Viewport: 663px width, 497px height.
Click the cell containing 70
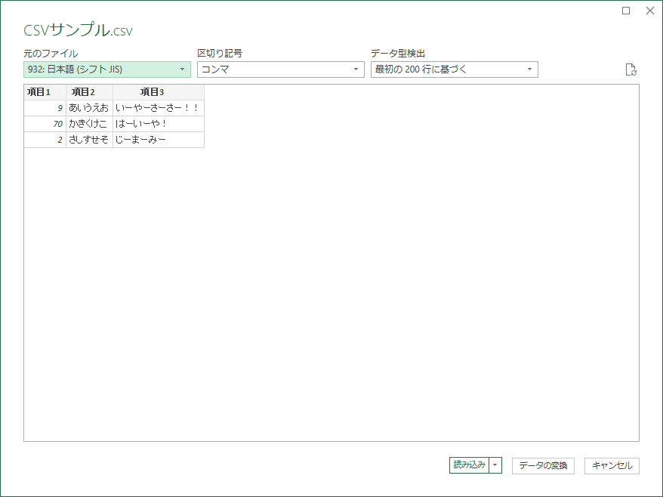pyautogui.click(x=45, y=124)
